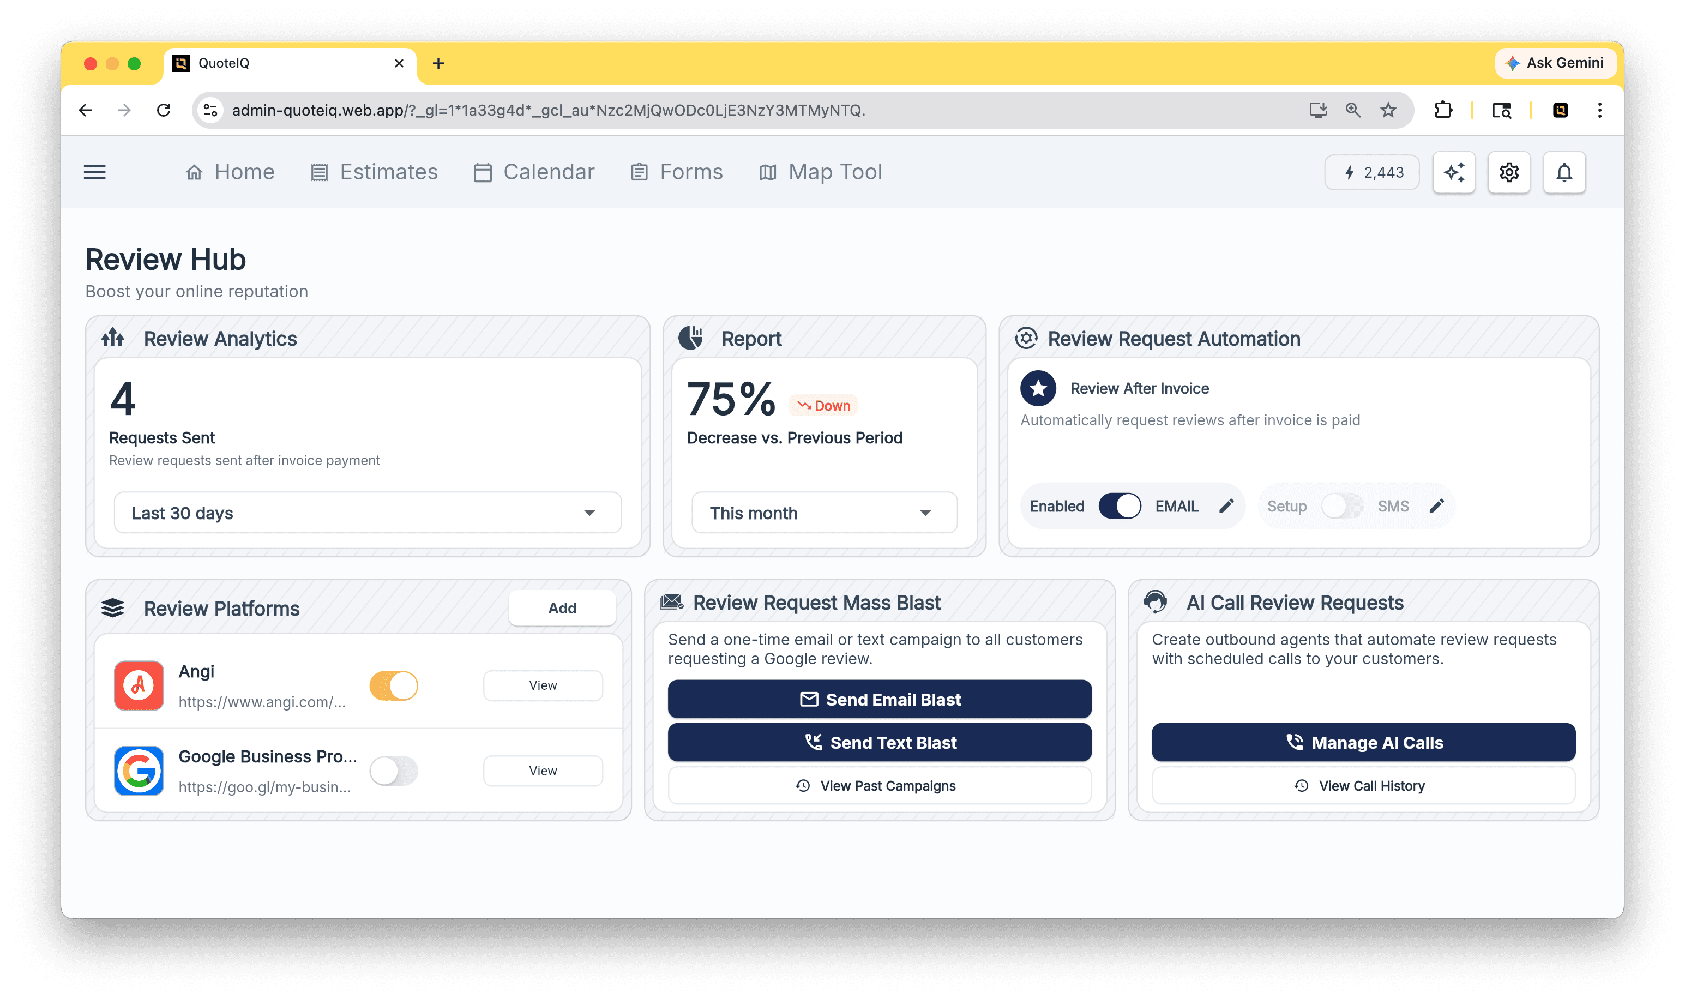Viewport: 1685px width, 999px height.
Task: Click the QuoteIQ extension icon in toolbar
Action: point(1560,110)
